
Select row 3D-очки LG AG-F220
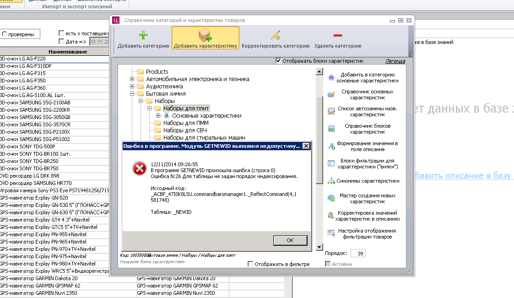click(x=54, y=59)
